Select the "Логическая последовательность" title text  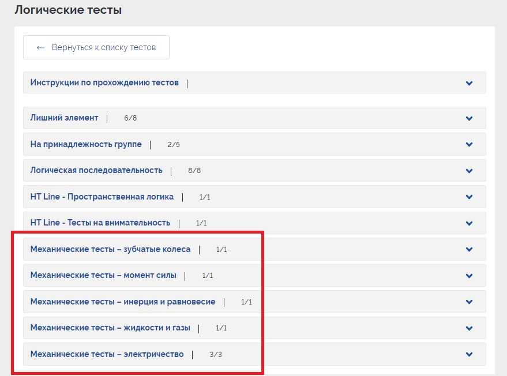(96, 171)
